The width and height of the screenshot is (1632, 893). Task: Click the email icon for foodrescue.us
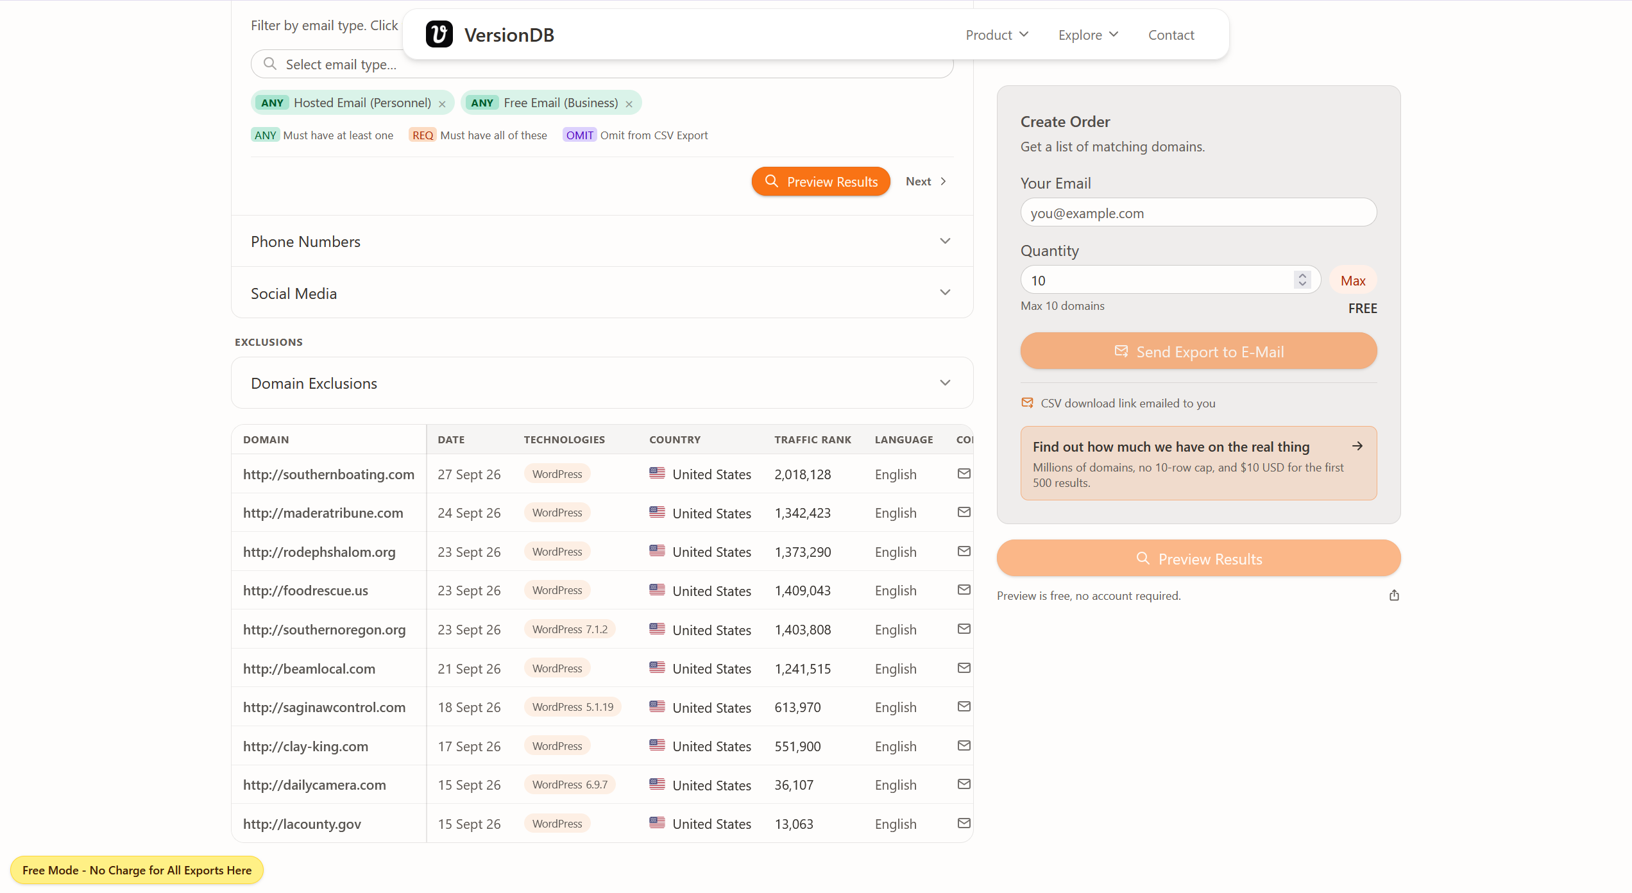point(964,590)
